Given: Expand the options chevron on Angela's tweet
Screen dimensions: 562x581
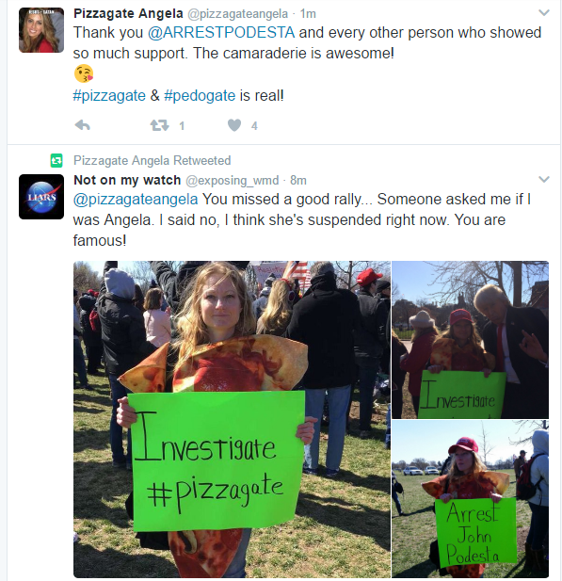Looking at the screenshot, I should [543, 13].
